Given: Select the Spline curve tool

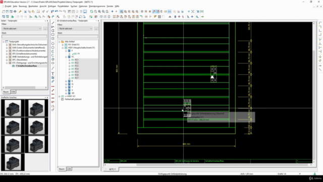Looking at the screenshot, I should 53,68.
